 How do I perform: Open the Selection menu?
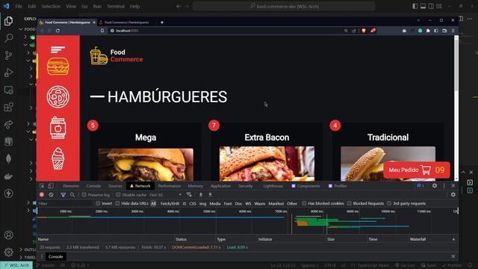pos(51,6)
